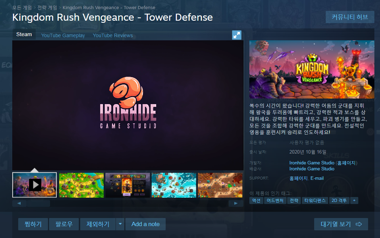The image size is (380, 238).
Task: Open the desert lava map screenshot thumbnail
Action: pyautogui.click(x=220, y=185)
